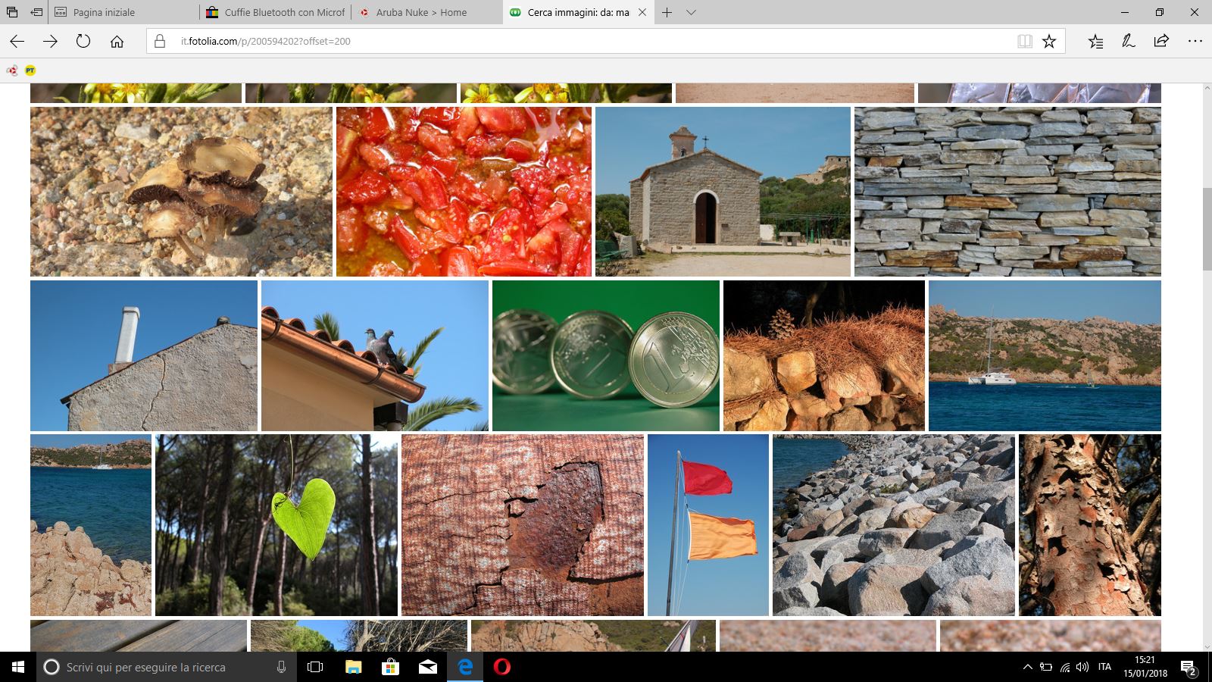Screen dimensions: 1212x682
Task: Switch to Aruba Nuke > Home tab
Action: [x=422, y=13]
